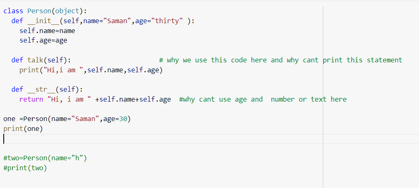Click the comment about why we use this code

(x=280, y=60)
